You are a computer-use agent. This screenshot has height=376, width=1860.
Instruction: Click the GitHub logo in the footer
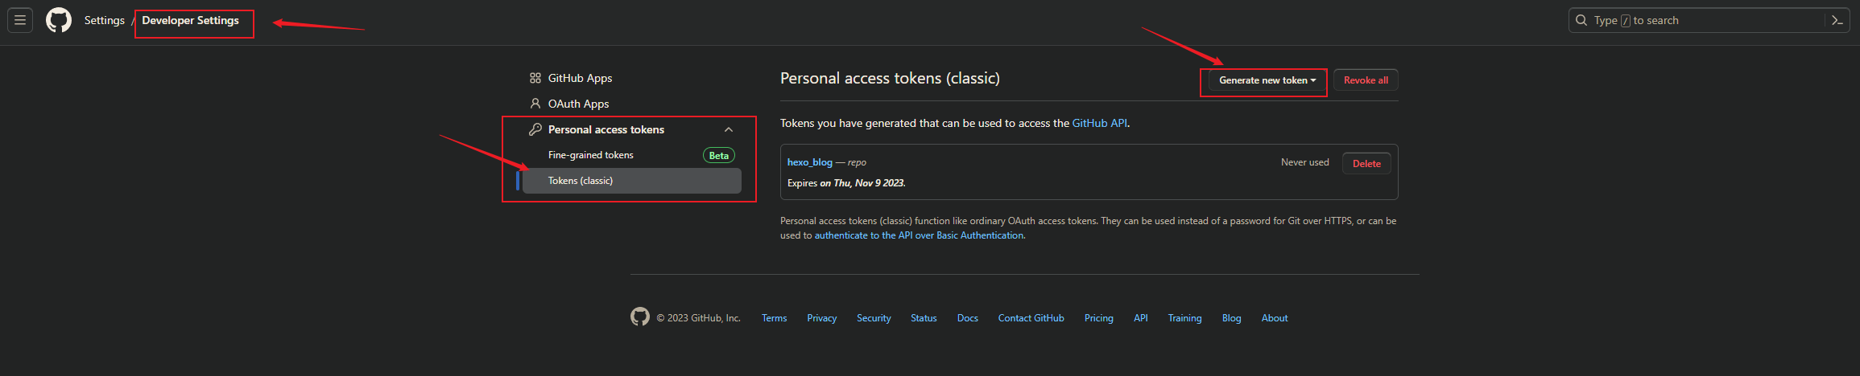(640, 317)
